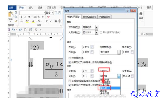This screenshot has height=102, width=162.
Task: Click the text highlight color pen
Action: (27, 21)
